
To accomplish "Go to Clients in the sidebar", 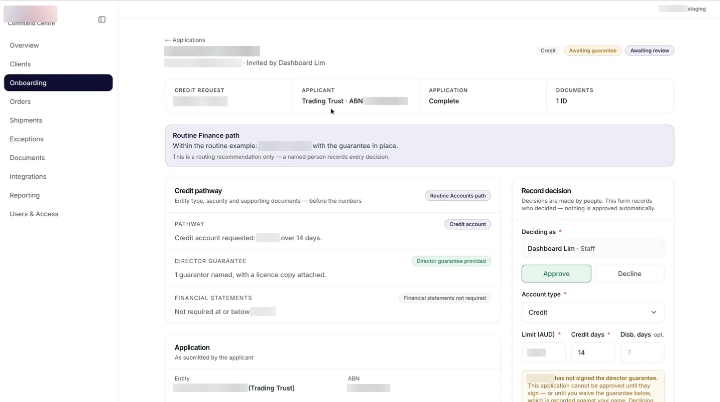I will pyautogui.click(x=58, y=64).
